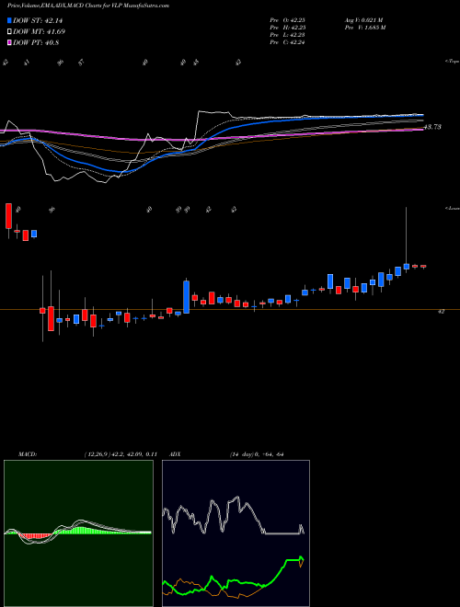
Task: Click the magenta DOW PT legend swatch
Action: point(9,42)
